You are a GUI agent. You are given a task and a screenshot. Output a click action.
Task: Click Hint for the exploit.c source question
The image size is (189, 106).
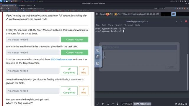point(84,71)
